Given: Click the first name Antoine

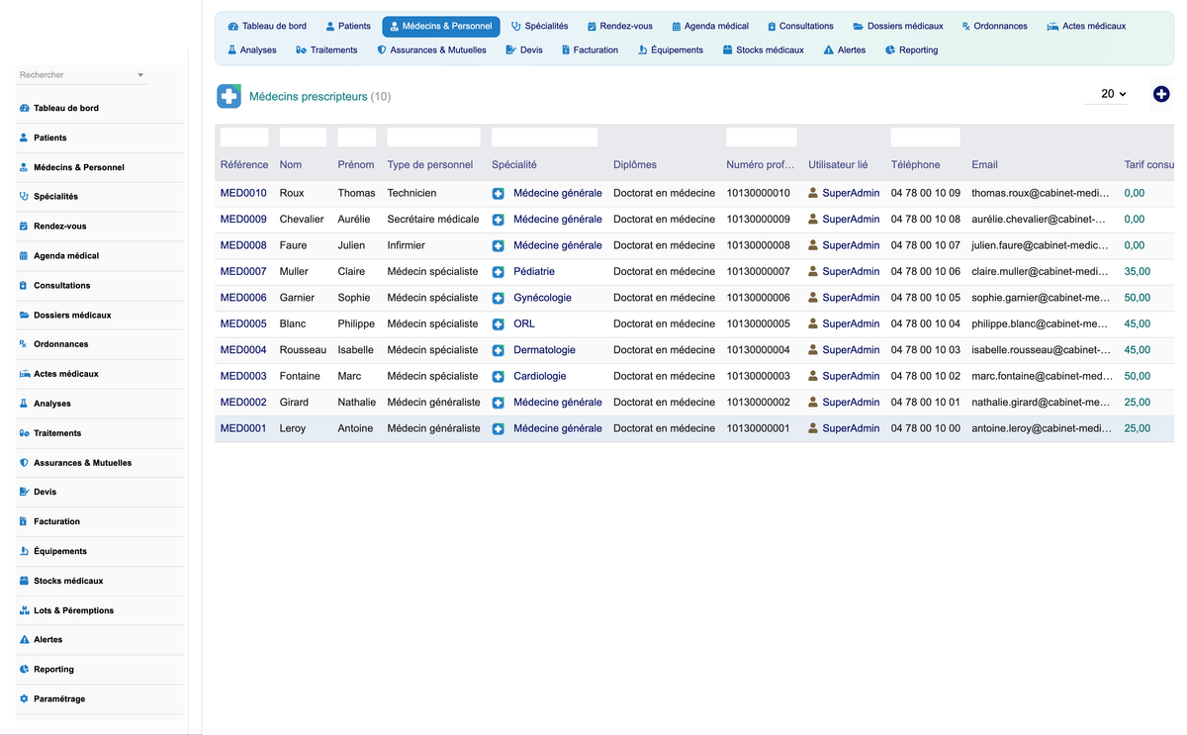Looking at the screenshot, I should (356, 428).
